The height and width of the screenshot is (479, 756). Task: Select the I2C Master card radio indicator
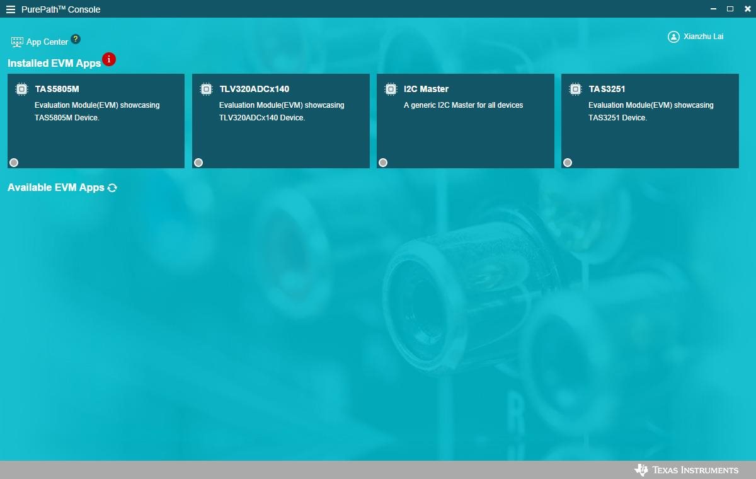(383, 163)
